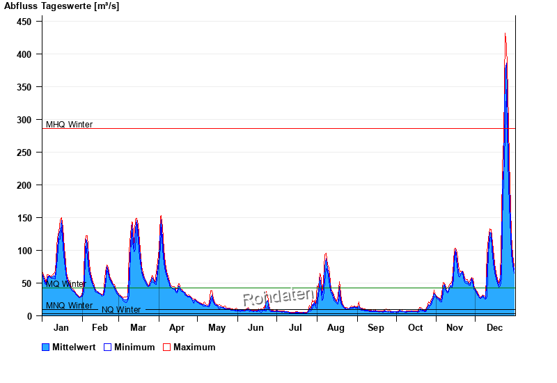Click the 300 tick label on y-axis

tap(24, 120)
